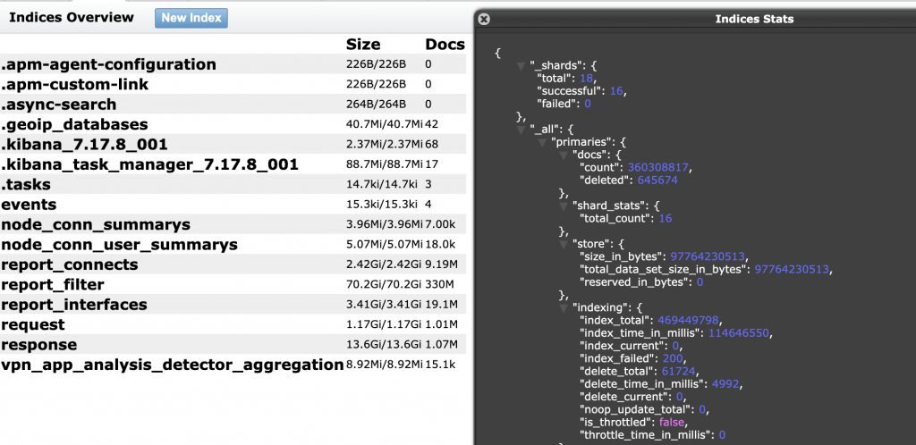Collapse the "indexing" JSON node
Viewport: 916px width, 445px height.
pos(563,306)
